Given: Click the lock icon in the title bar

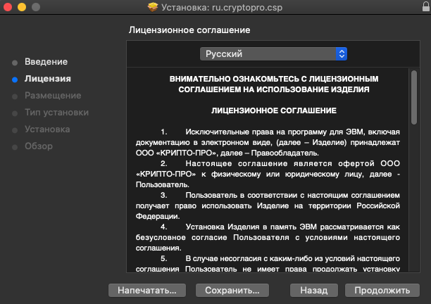Looking at the screenshot, I should coord(426,6).
